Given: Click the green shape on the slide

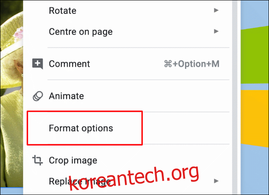Looking at the screenshot, I should tap(255, 55).
